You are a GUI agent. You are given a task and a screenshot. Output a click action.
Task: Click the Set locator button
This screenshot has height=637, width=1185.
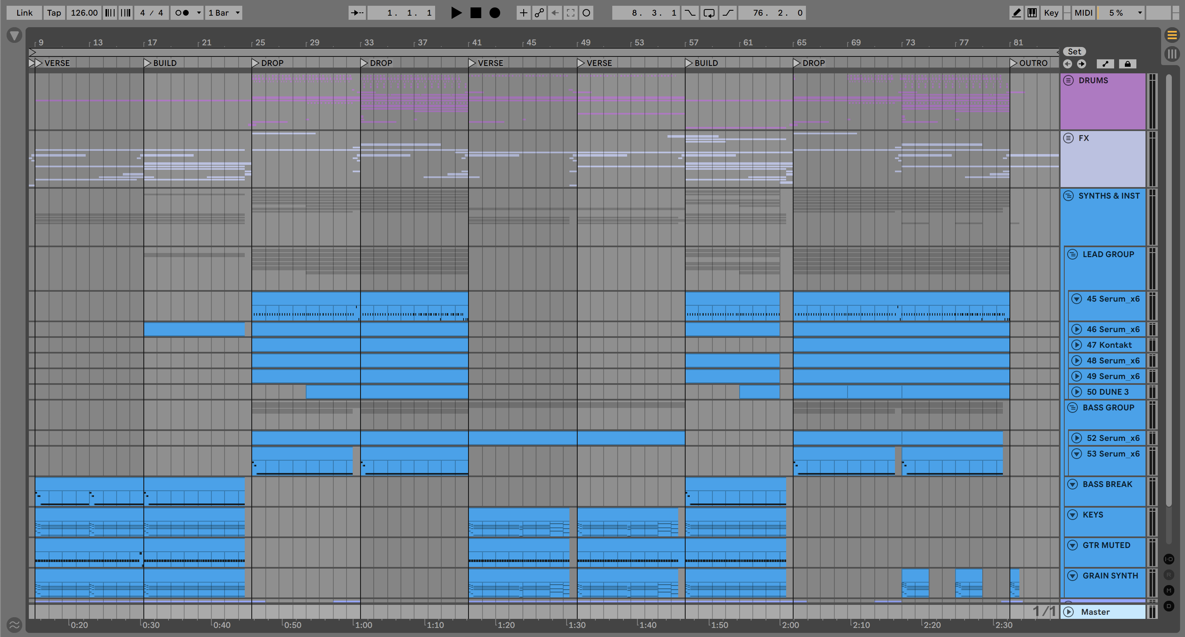click(x=1074, y=52)
